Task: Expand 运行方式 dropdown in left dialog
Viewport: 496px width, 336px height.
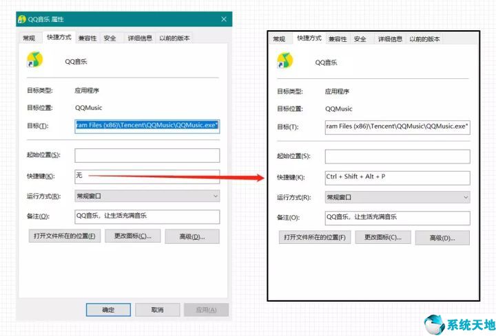Action: [147, 196]
